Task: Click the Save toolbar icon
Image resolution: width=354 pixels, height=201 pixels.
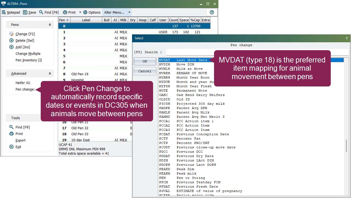Action: pos(30,12)
